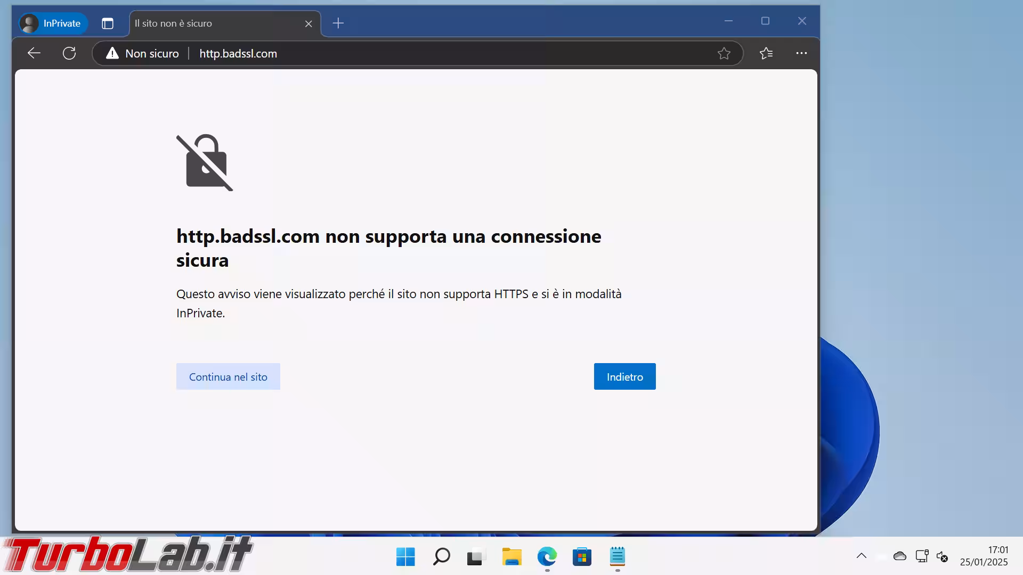Close the 'Il sito non è sicuro' tab
This screenshot has width=1023, height=575.
click(308, 23)
